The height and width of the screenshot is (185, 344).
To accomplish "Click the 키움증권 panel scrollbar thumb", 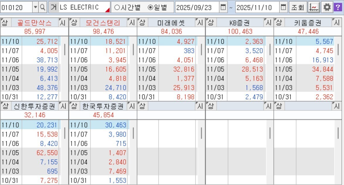I will [x=338, y=50].
